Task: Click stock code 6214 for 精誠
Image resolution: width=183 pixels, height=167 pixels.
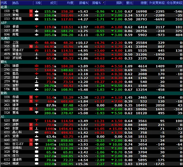Action: (7, 163)
